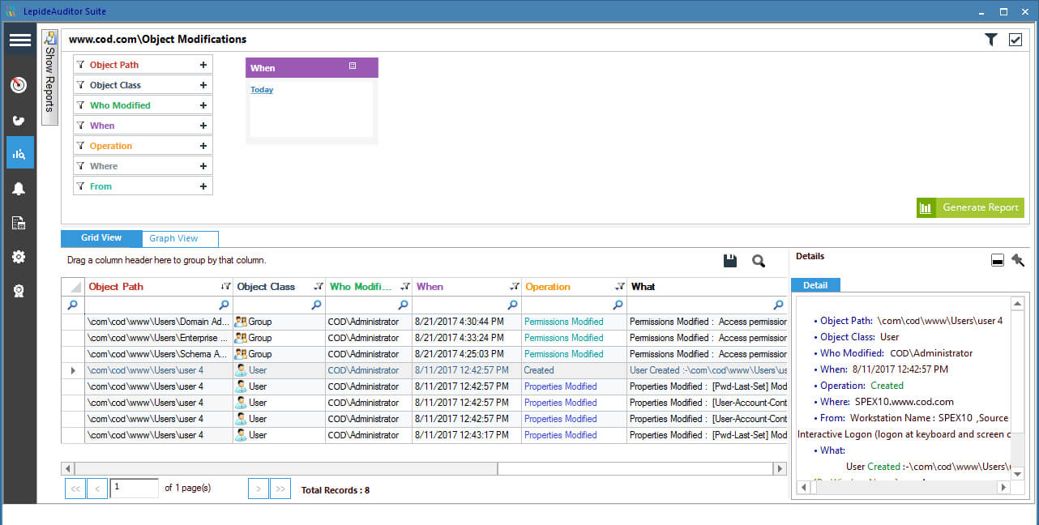Viewport: 1039px width, 525px height.
Task: Open the hamburger menu in the sidebar
Action: point(19,39)
